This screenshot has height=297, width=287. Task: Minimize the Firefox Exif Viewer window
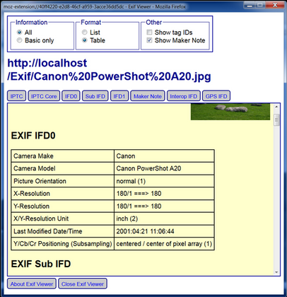[x=249, y=5]
